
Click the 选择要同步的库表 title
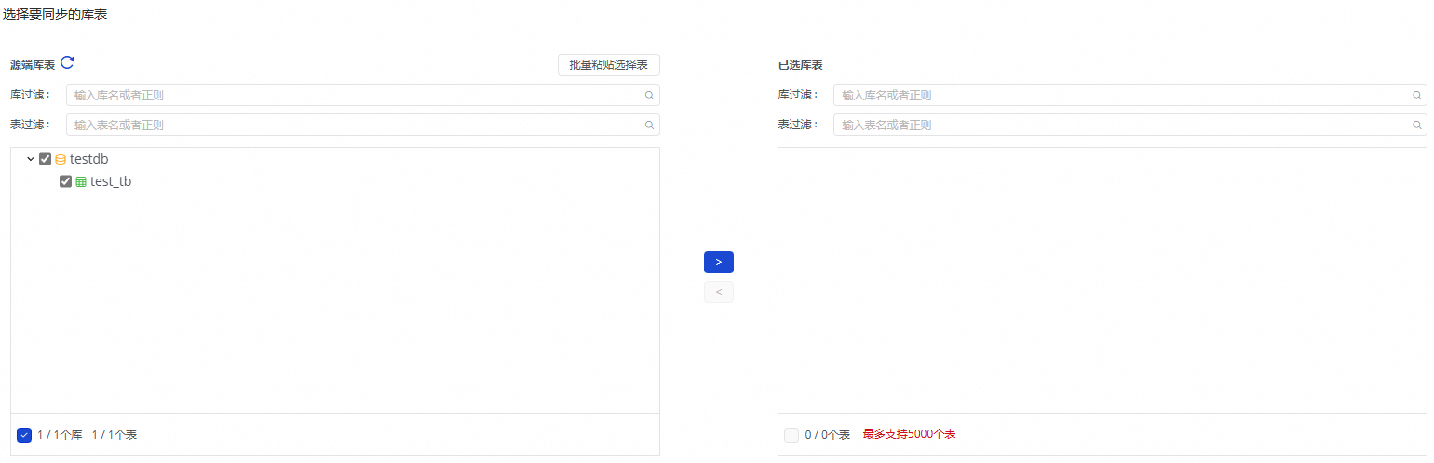tap(54, 14)
